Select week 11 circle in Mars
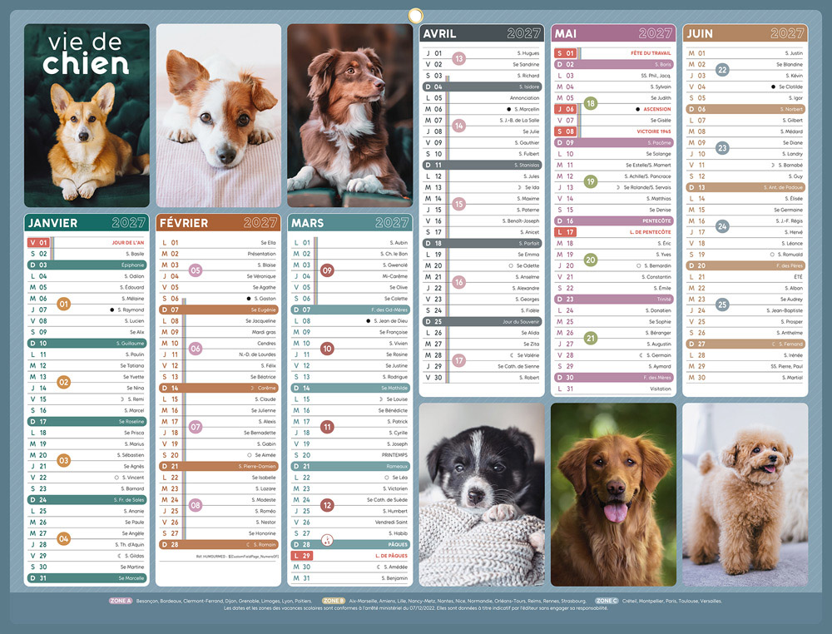 [327, 427]
